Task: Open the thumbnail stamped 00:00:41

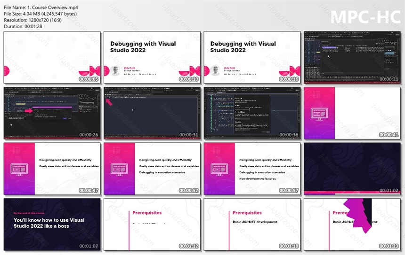Action: point(352,113)
